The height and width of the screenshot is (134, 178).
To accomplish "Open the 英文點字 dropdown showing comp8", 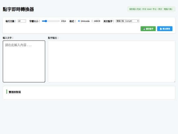I will (x=128, y=21).
